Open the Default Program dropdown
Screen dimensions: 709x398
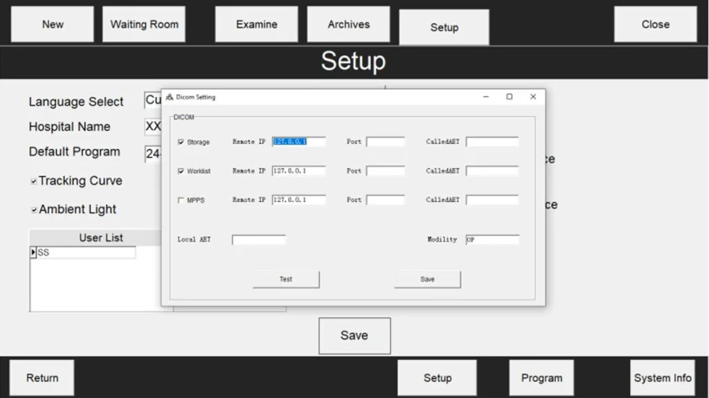coord(152,153)
